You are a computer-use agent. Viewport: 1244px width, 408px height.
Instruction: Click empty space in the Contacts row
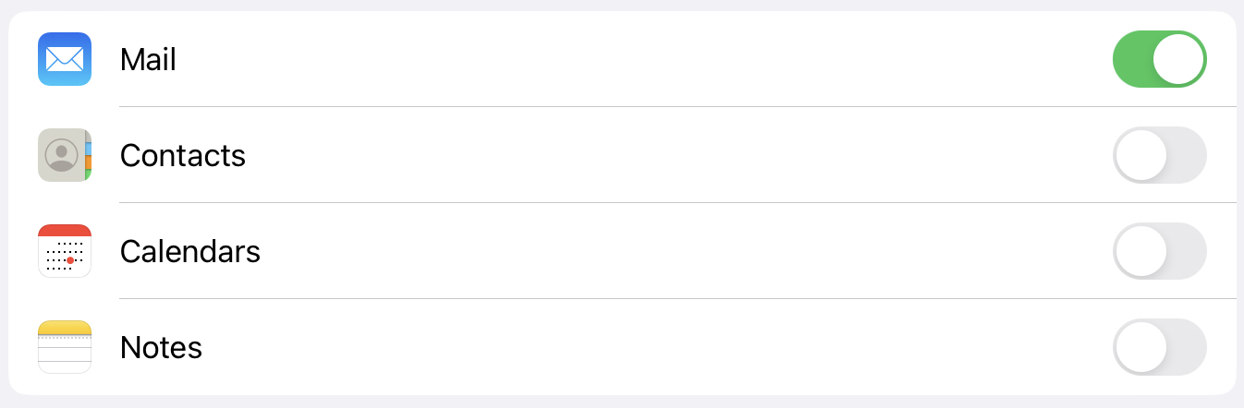click(647, 155)
